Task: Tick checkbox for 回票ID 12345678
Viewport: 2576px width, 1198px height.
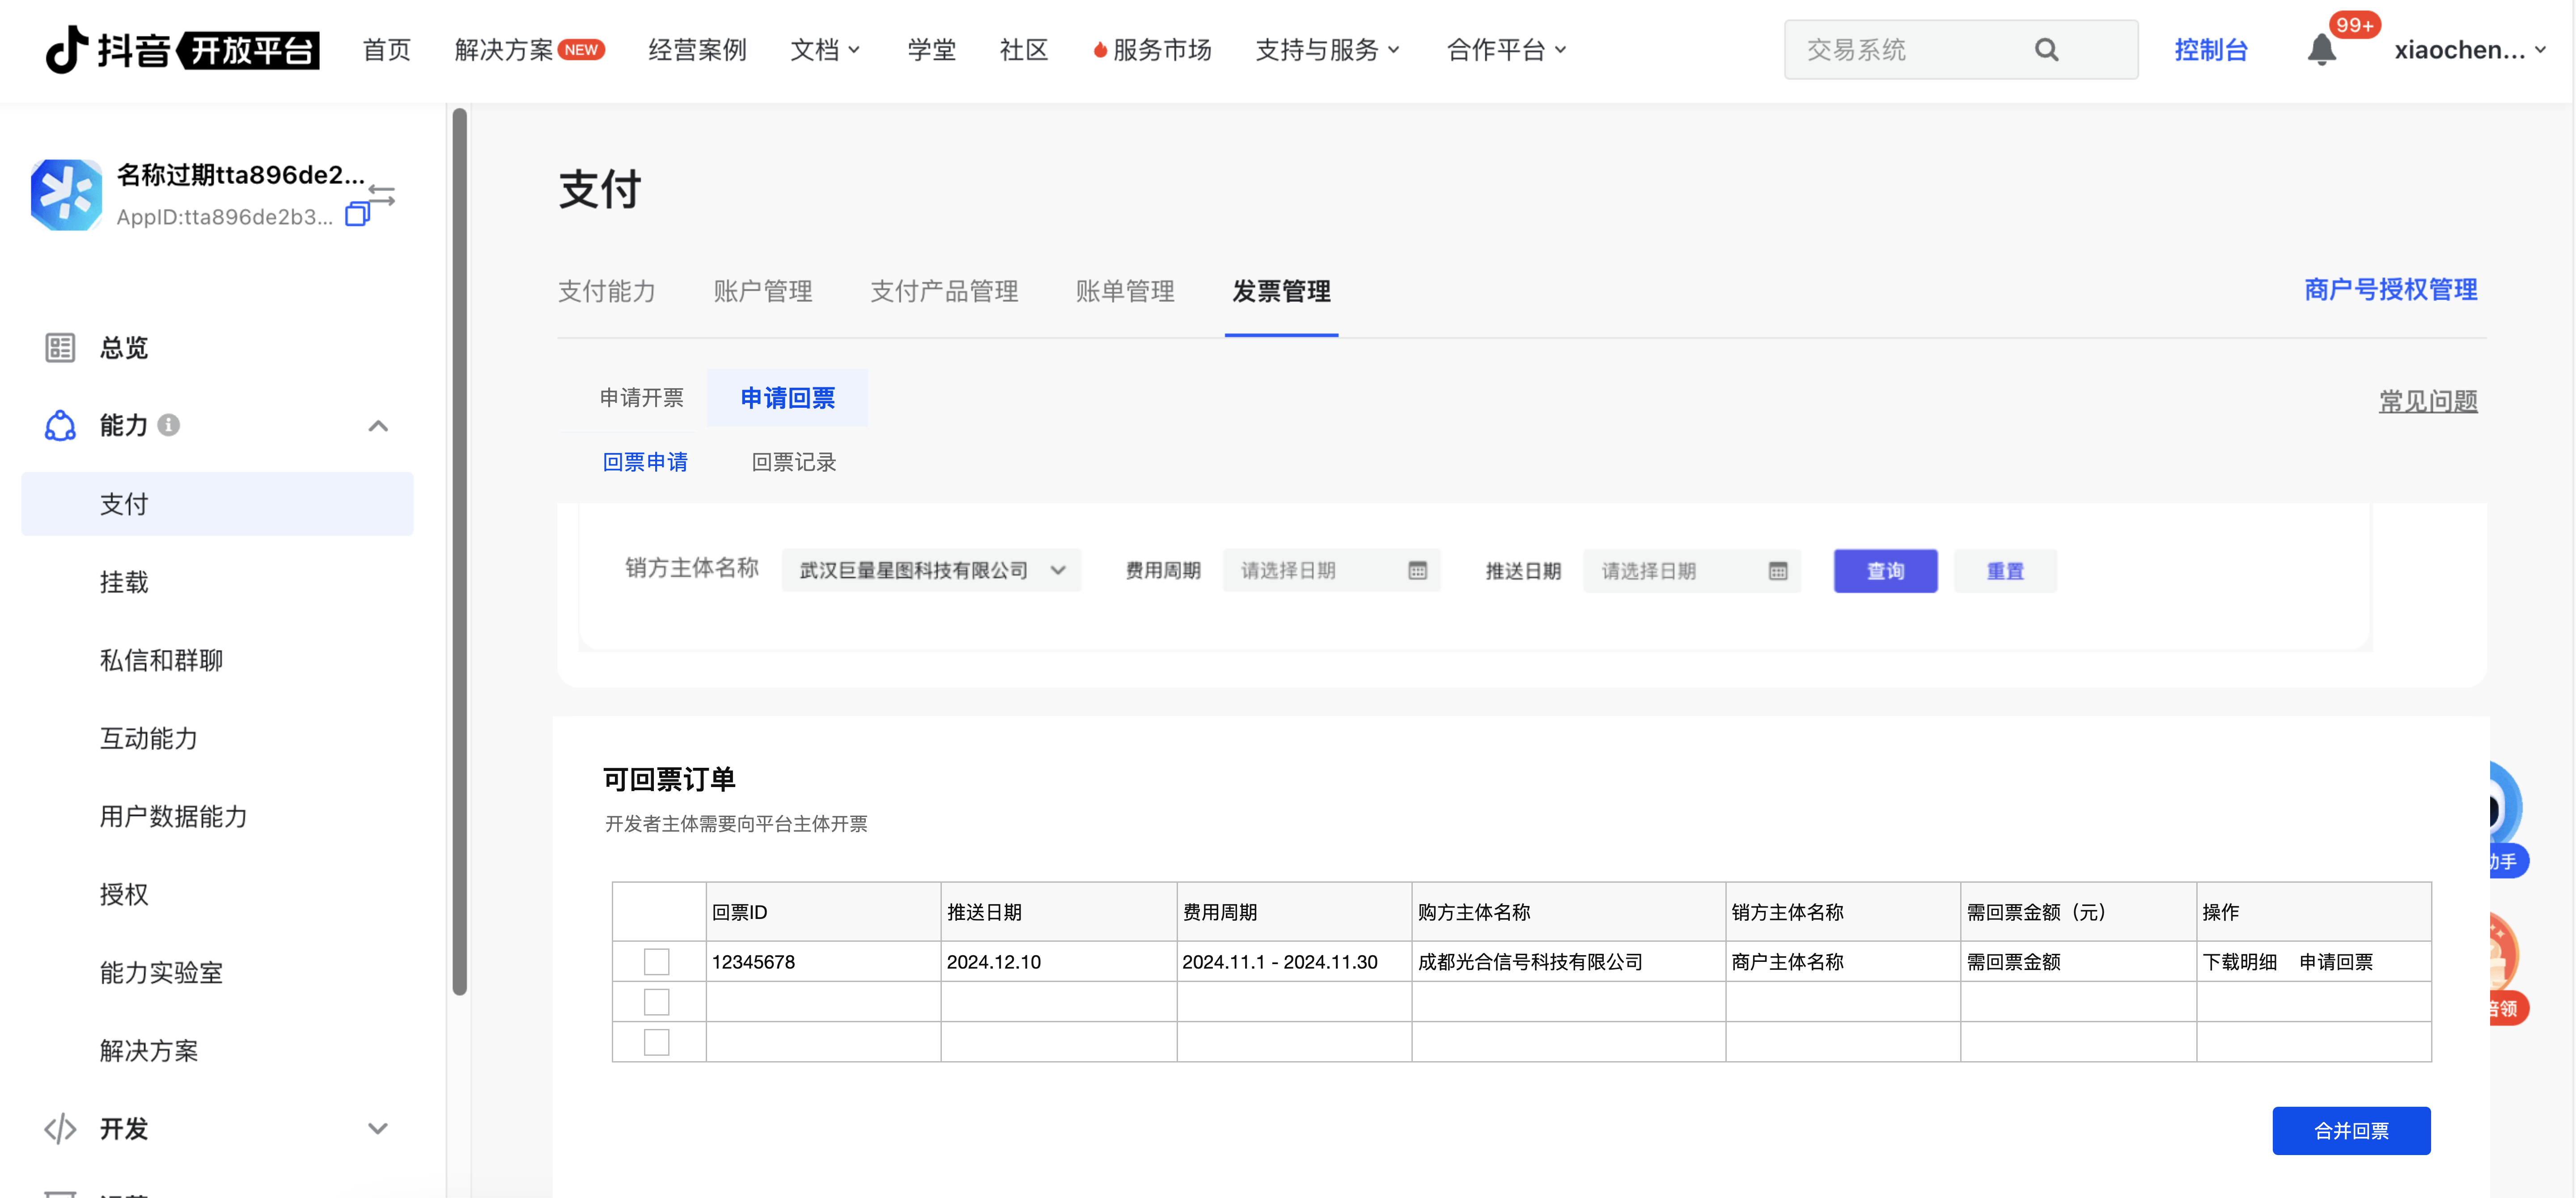Action: click(656, 961)
